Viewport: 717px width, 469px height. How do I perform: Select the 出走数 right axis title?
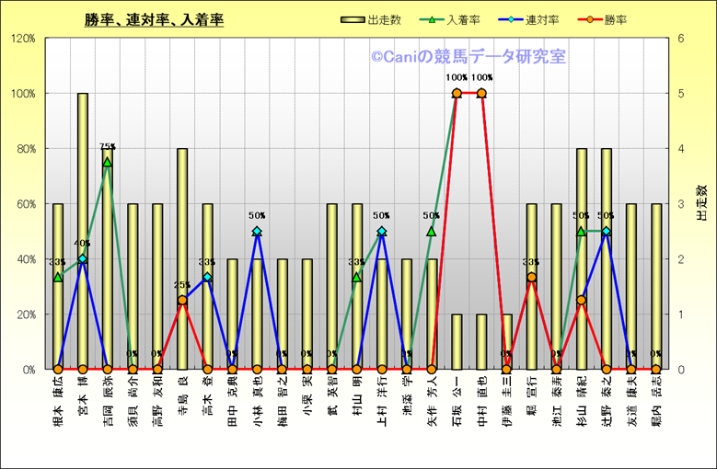(x=701, y=203)
